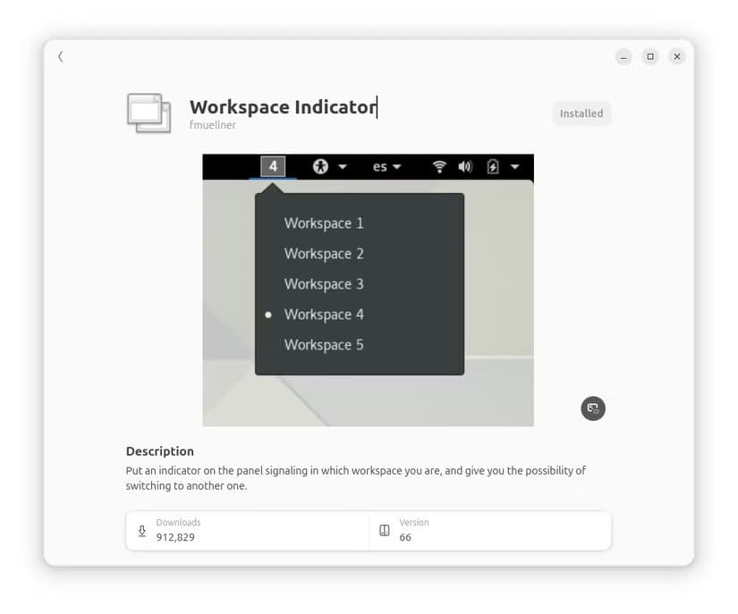Click the download icon beside the Downloads count
The height and width of the screenshot is (614, 738).
(141, 531)
